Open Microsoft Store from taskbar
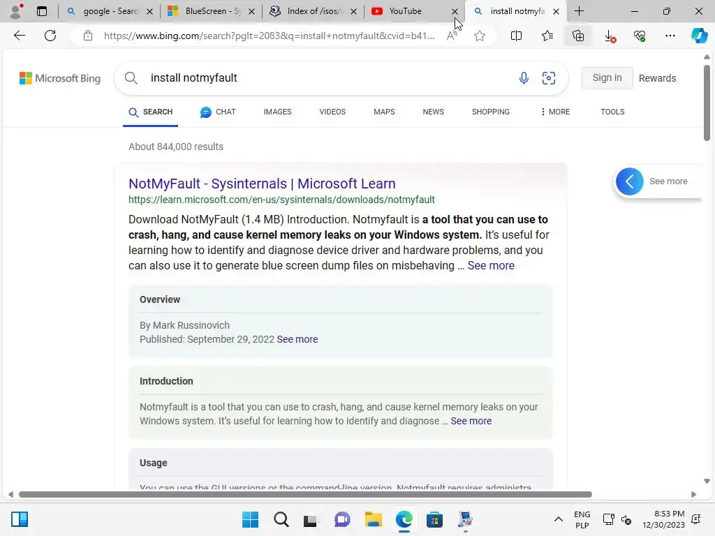715x536 pixels. [x=434, y=519]
